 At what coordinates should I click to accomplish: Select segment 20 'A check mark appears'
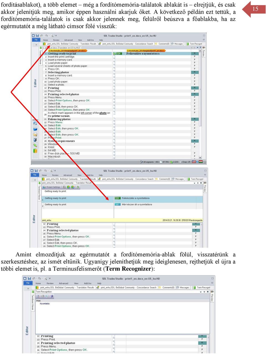pyautogui.click(x=79, y=114)
